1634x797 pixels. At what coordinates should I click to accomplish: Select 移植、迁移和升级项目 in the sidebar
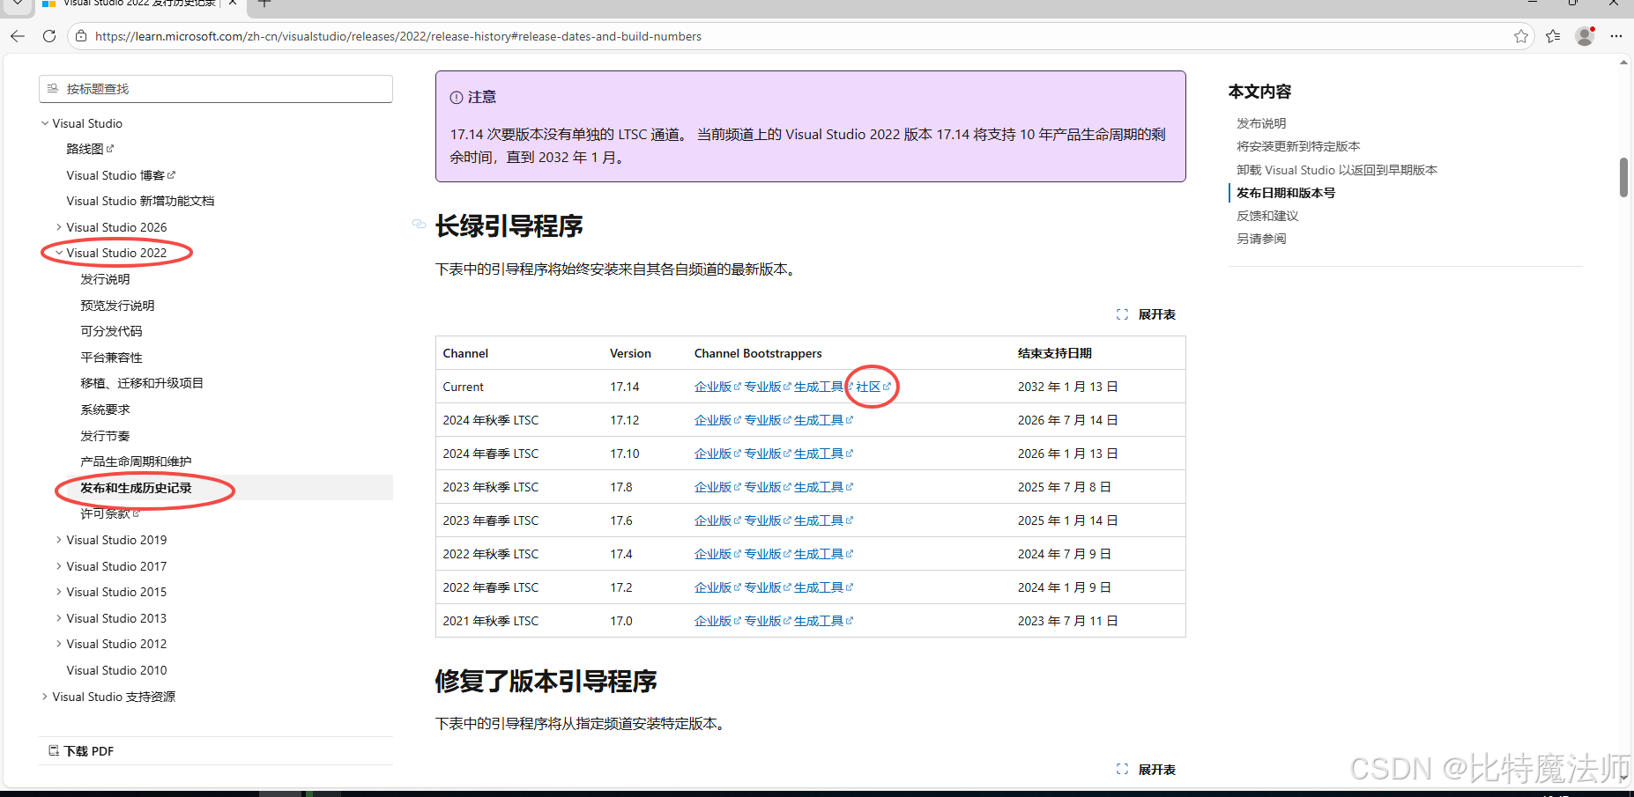click(142, 383)
